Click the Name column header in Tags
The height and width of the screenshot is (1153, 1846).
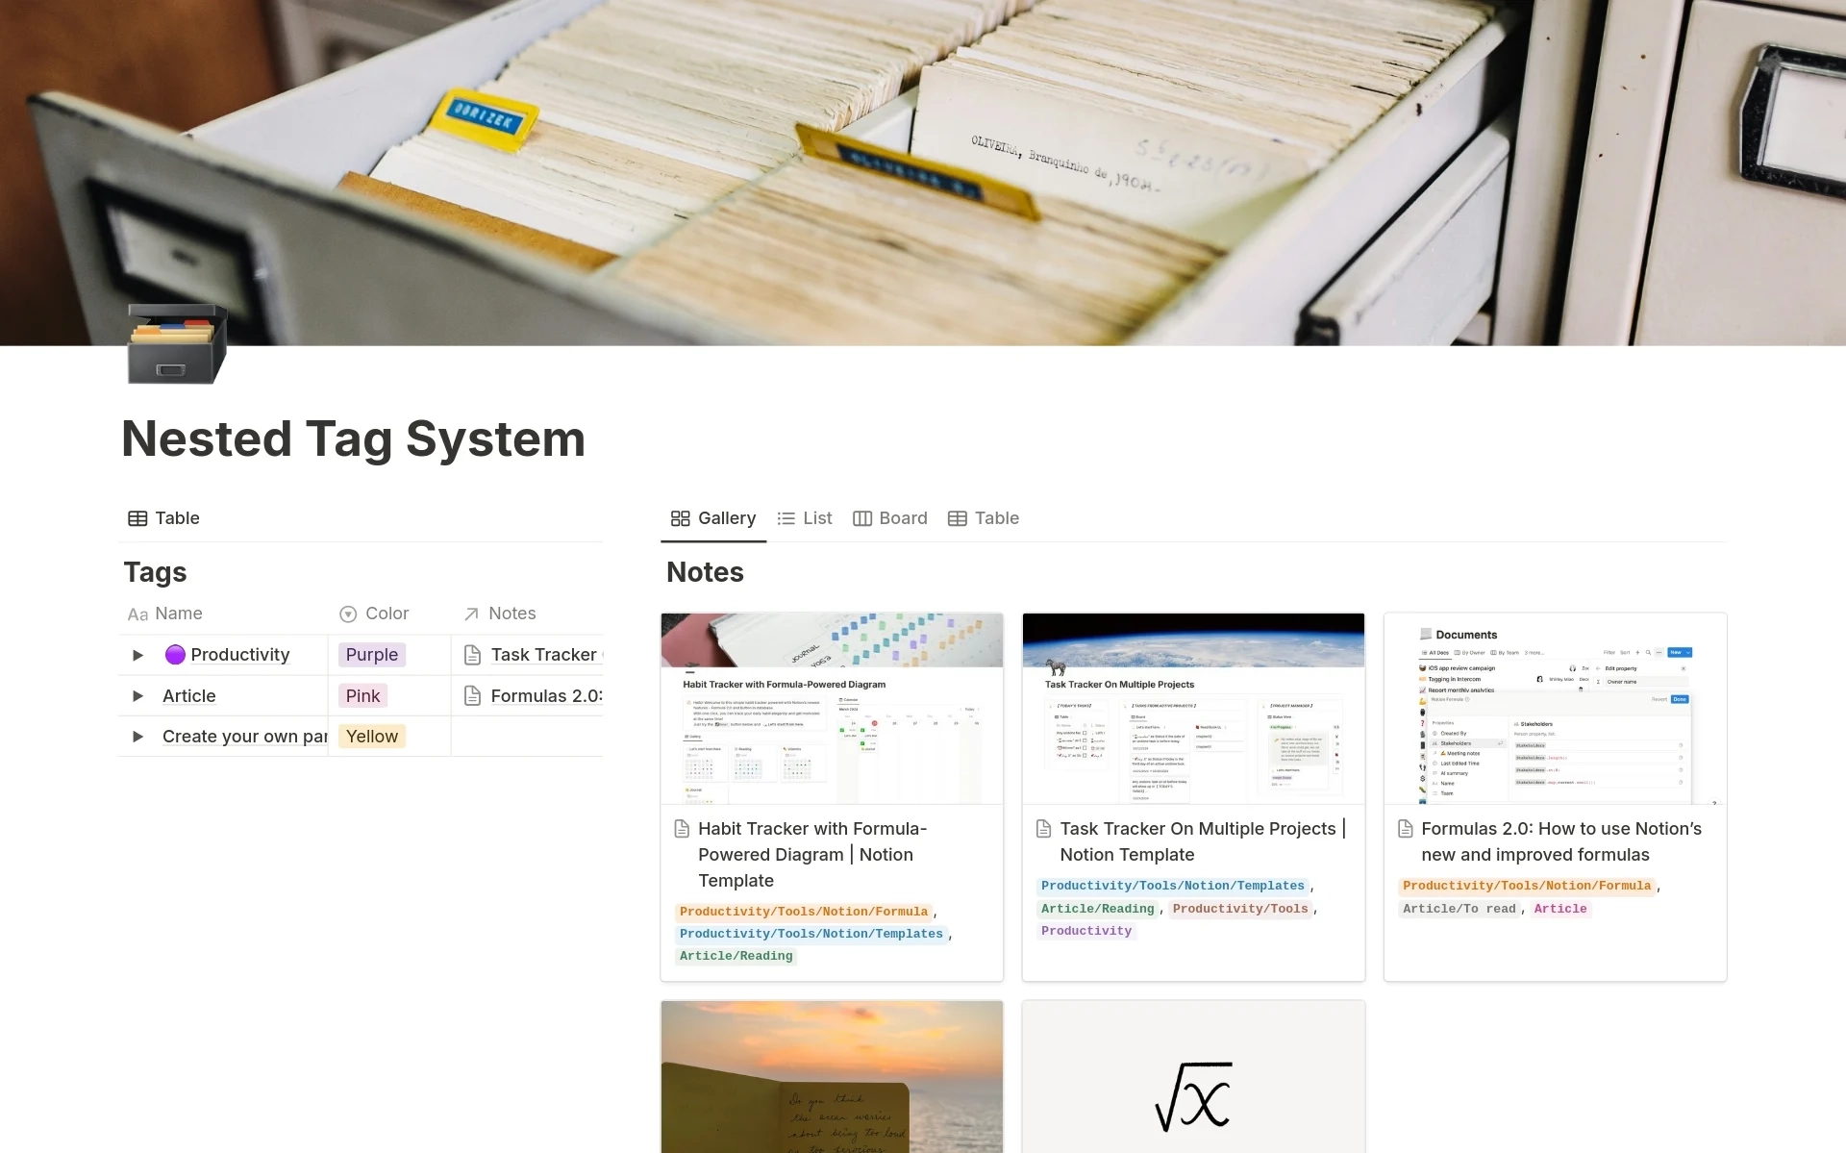[179, 613]
